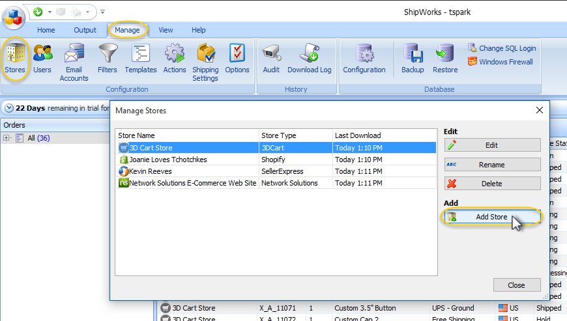Sort by Store Name column header
The image size is (567, 321).
tap(187, 135)
